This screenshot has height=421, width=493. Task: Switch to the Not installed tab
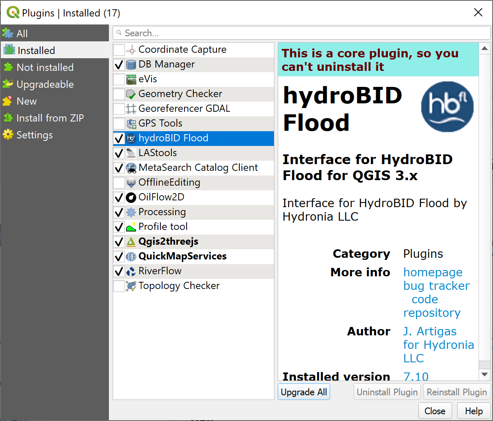click(45, 67)
